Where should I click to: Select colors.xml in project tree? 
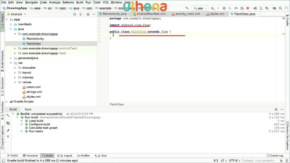[33, 87]
